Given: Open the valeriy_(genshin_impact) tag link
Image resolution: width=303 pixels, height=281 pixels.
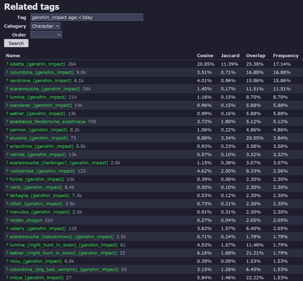Looking at the screenshot, I should (x=38, y=229).
